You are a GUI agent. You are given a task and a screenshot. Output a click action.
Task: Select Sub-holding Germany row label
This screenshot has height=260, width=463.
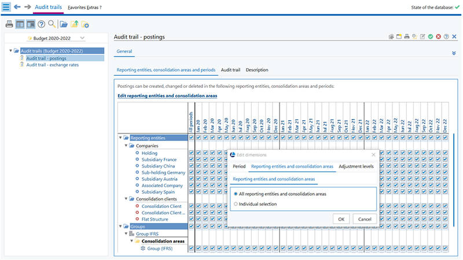click(x=163, y=172)
